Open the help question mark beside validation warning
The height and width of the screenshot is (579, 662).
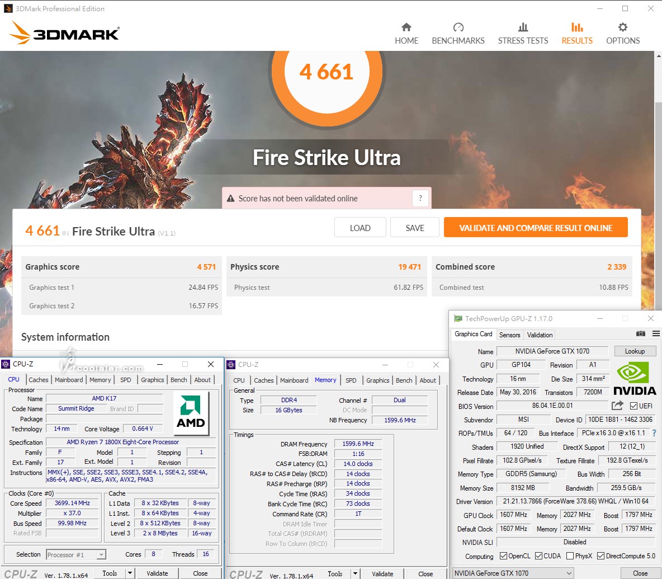coord(420,198)
